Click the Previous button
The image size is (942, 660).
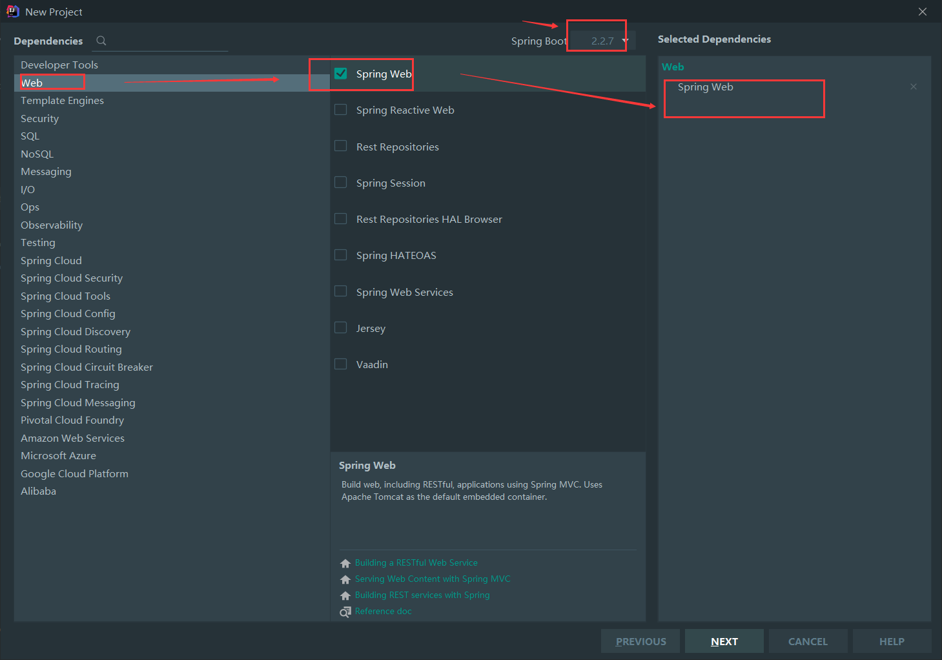(x=640, y=641)
